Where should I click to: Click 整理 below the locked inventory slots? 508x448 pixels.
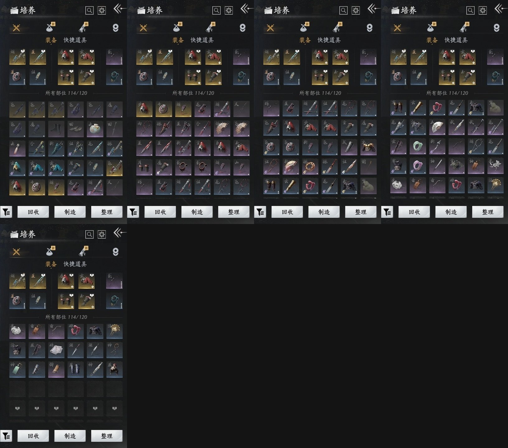coord(107,436)
